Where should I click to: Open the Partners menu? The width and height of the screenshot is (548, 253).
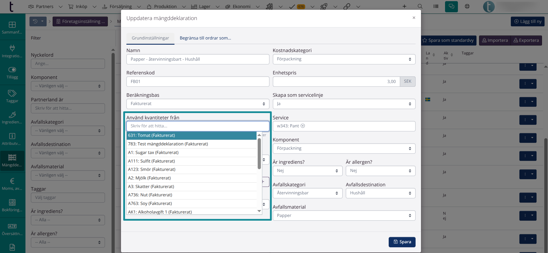(x=45, y=6)
